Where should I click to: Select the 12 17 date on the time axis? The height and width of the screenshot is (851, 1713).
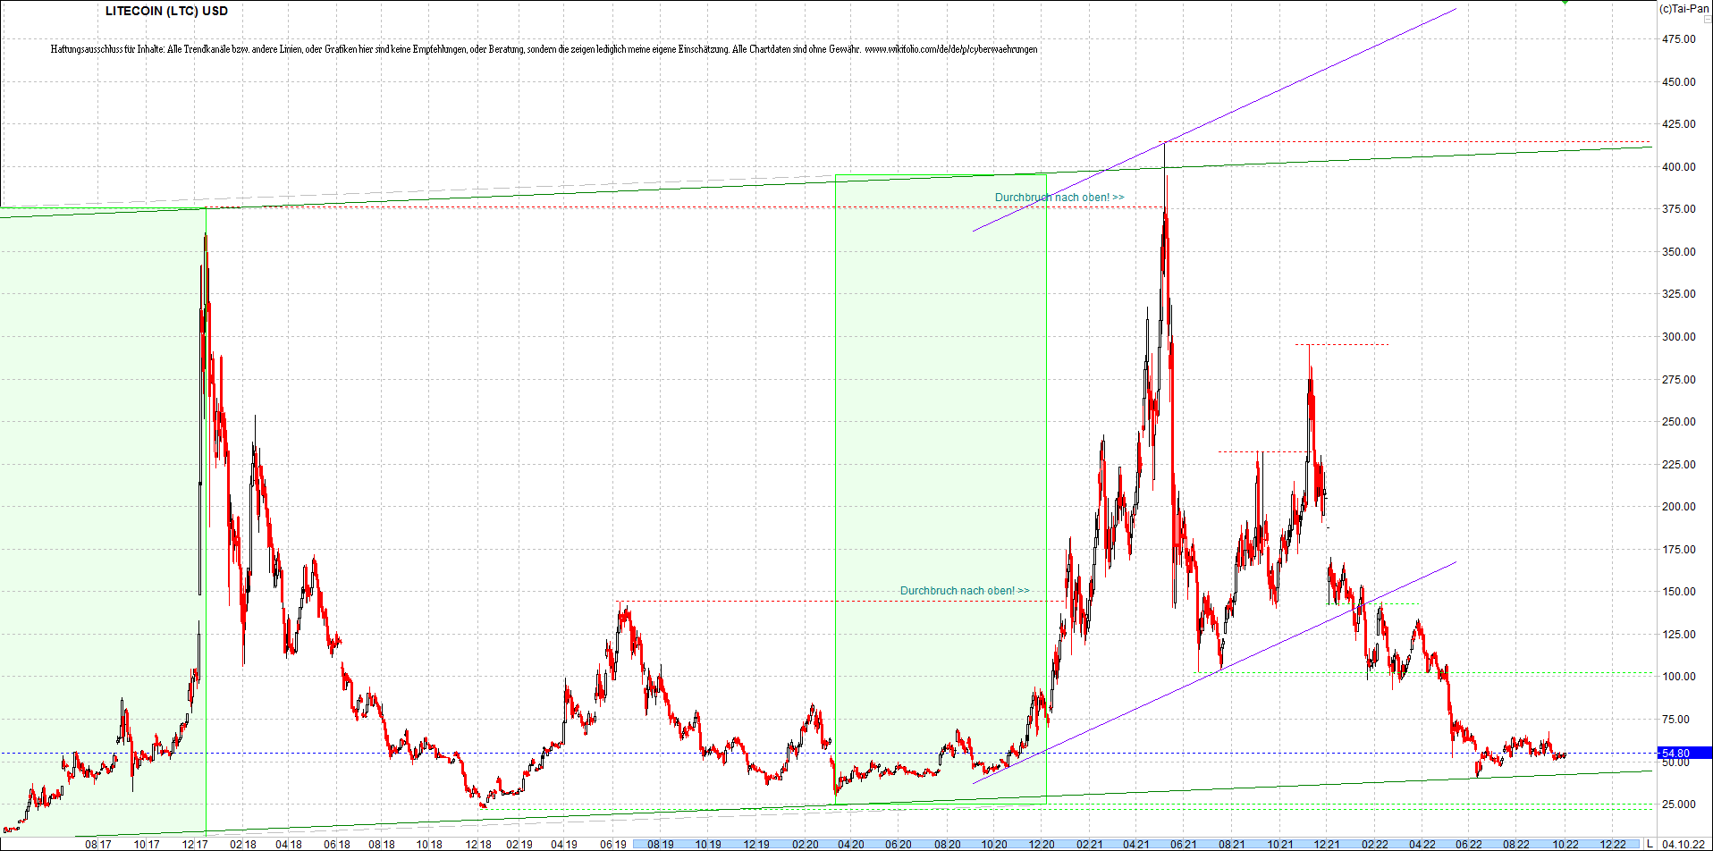click(x=195, y=844)
